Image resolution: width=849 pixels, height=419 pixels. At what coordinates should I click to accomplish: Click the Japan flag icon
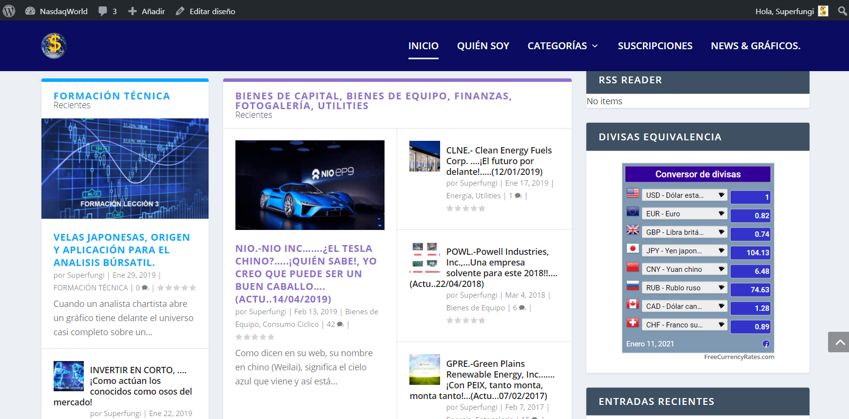tap(633, 248)
